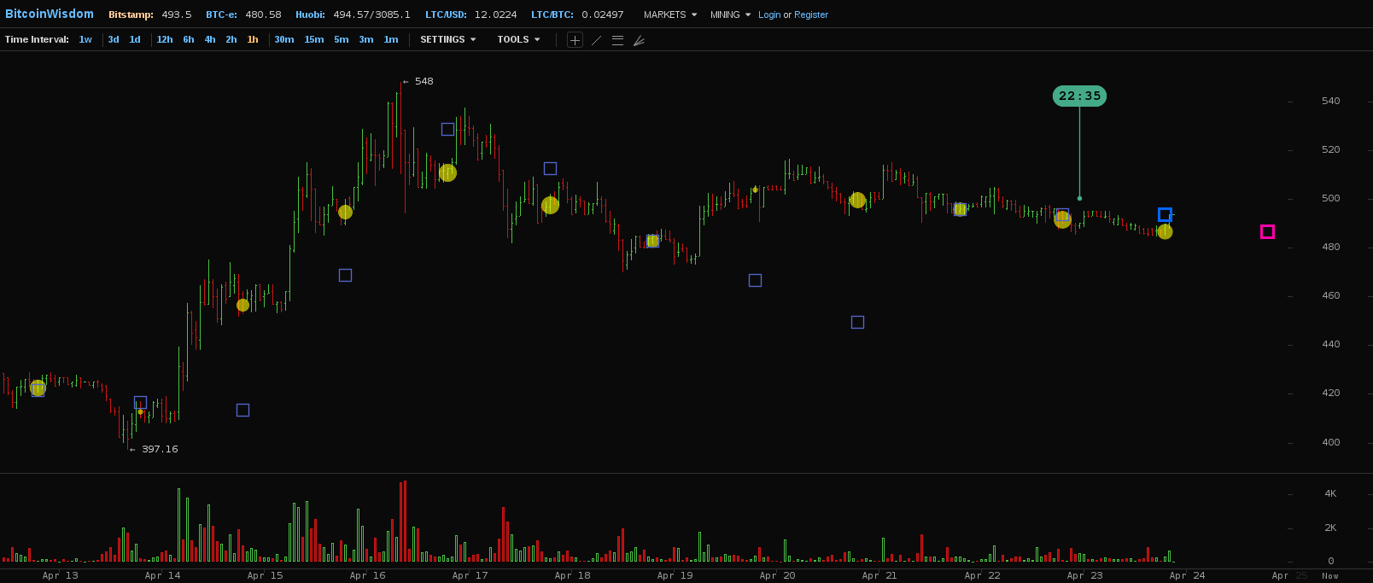Click the Login link
Viewport: 1373px width, 583px height.
tap(769, 15)
